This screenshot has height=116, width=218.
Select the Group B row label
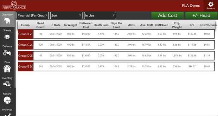(x=25, y=34)
